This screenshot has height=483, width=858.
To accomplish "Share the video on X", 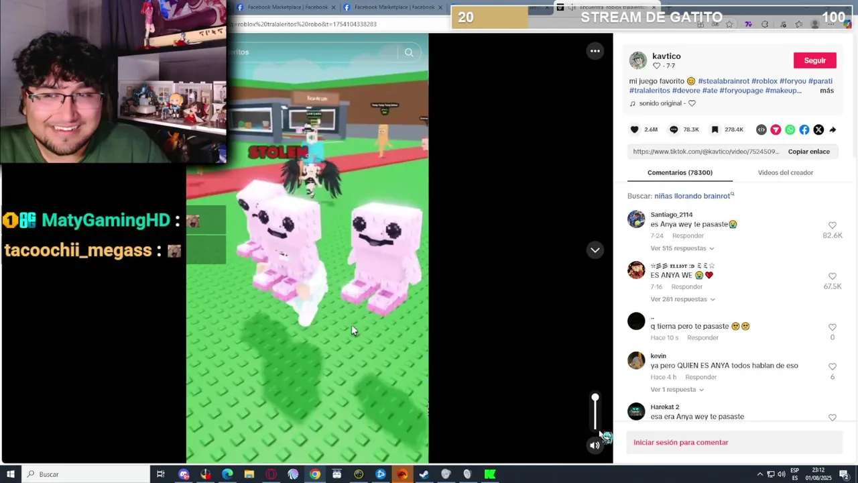I will pos(818,129).
